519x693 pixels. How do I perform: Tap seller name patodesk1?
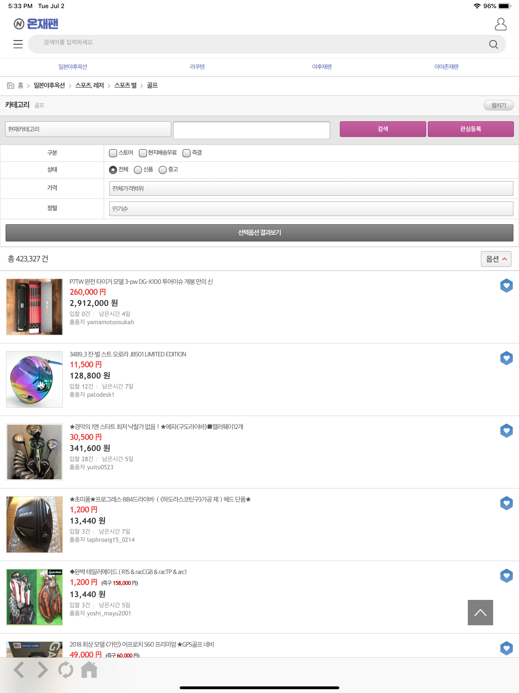tap(101, 395)
